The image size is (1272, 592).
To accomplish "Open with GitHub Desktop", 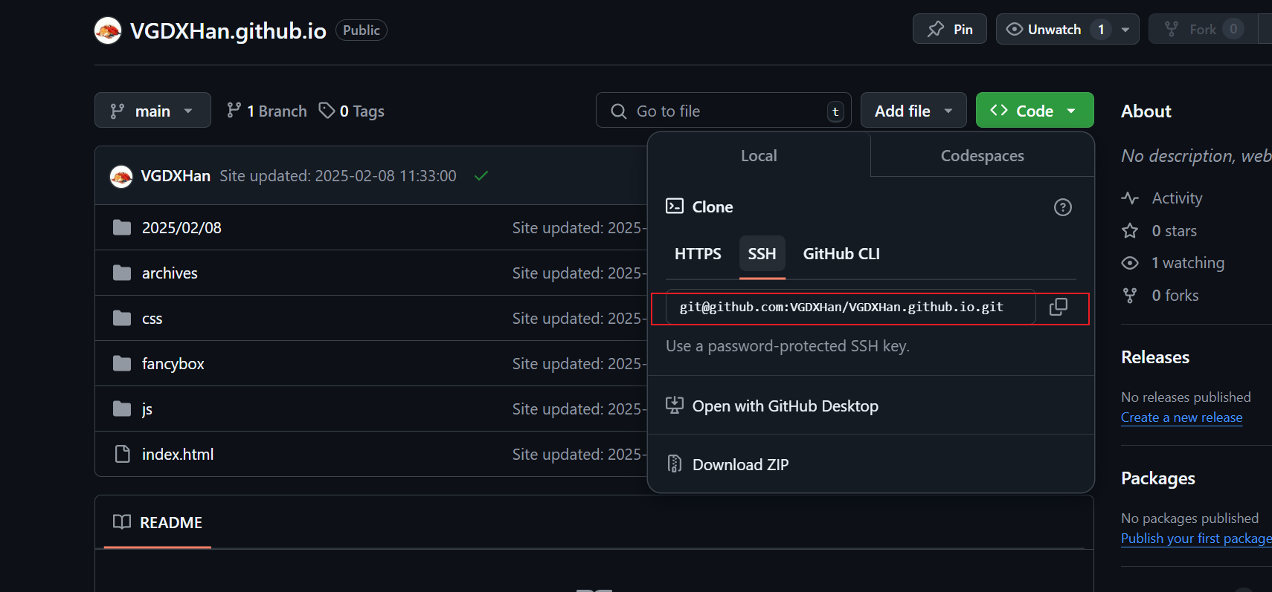I will click(x=785, y=406).
